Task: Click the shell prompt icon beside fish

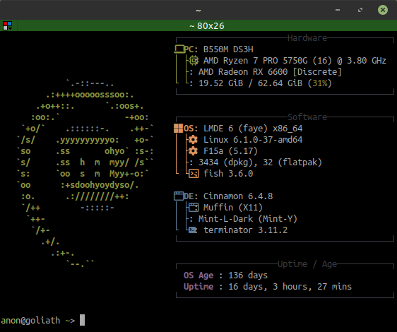Action: coord(194,174)
